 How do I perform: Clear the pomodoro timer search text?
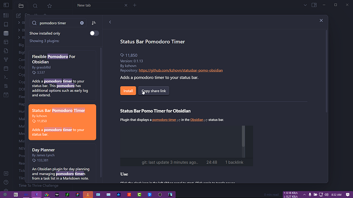82,23
